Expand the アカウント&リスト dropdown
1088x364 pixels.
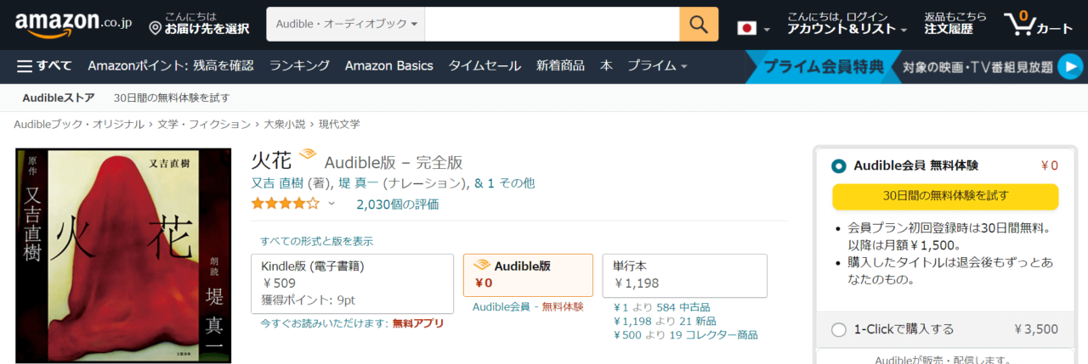coord(847,29)
